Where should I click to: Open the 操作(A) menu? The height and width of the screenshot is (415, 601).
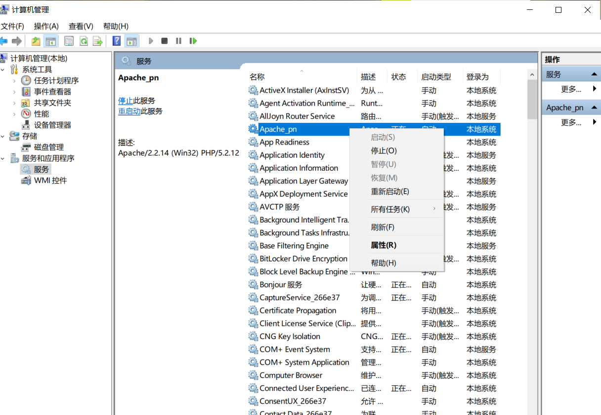pos(46,26)
